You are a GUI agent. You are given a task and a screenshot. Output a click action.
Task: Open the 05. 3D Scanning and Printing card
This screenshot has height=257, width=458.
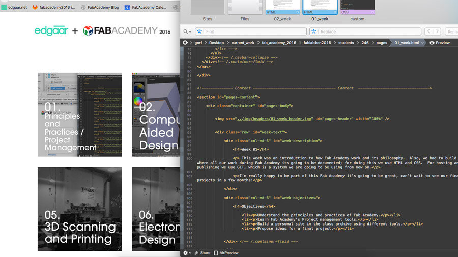(80, 209)
